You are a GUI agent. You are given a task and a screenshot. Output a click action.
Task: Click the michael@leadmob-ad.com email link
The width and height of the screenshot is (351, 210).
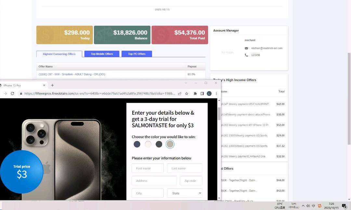point(267,48)
